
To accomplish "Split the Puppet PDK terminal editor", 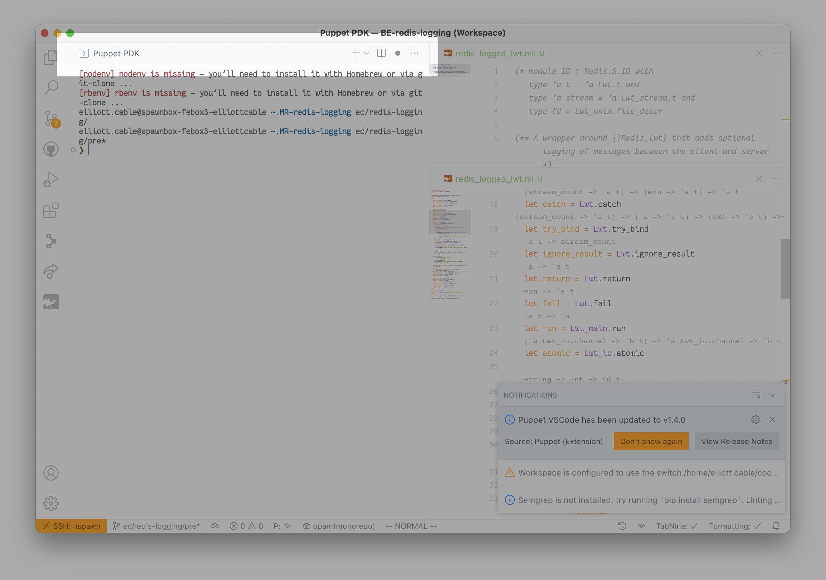I will [x=381, y=53].
